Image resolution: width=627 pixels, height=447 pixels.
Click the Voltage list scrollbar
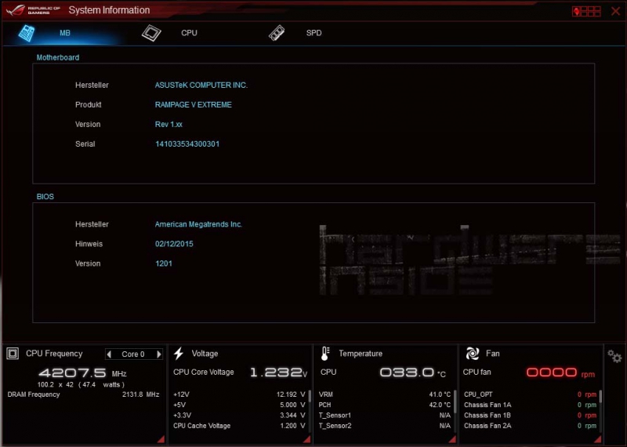tap(310, 397)
